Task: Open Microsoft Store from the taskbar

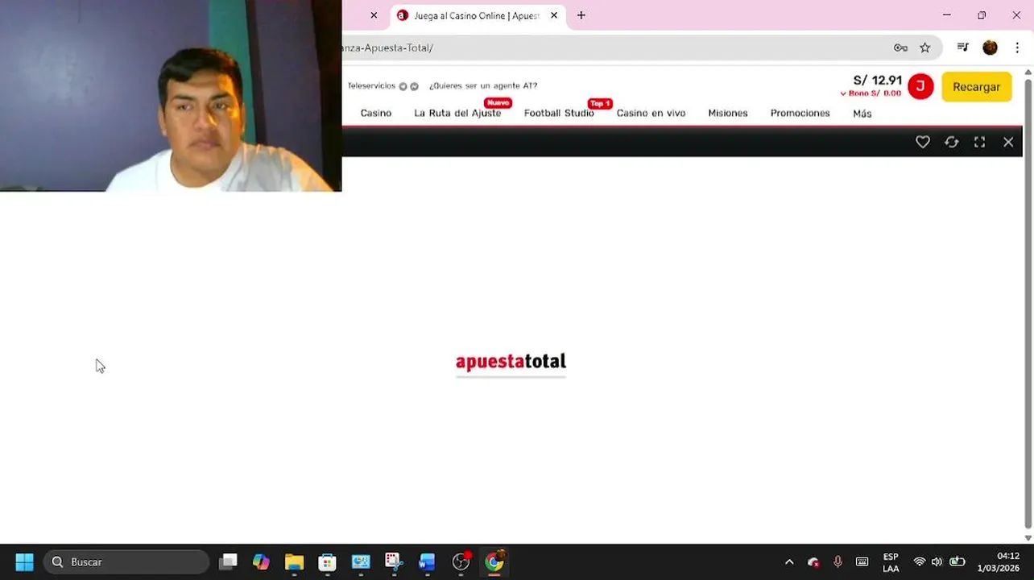Action: coord(327,561)
